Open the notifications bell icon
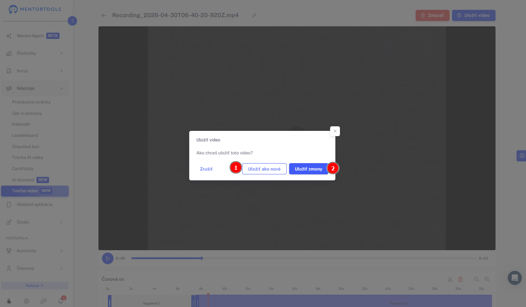This screenshot has width=526, height=307. (61, 301)
